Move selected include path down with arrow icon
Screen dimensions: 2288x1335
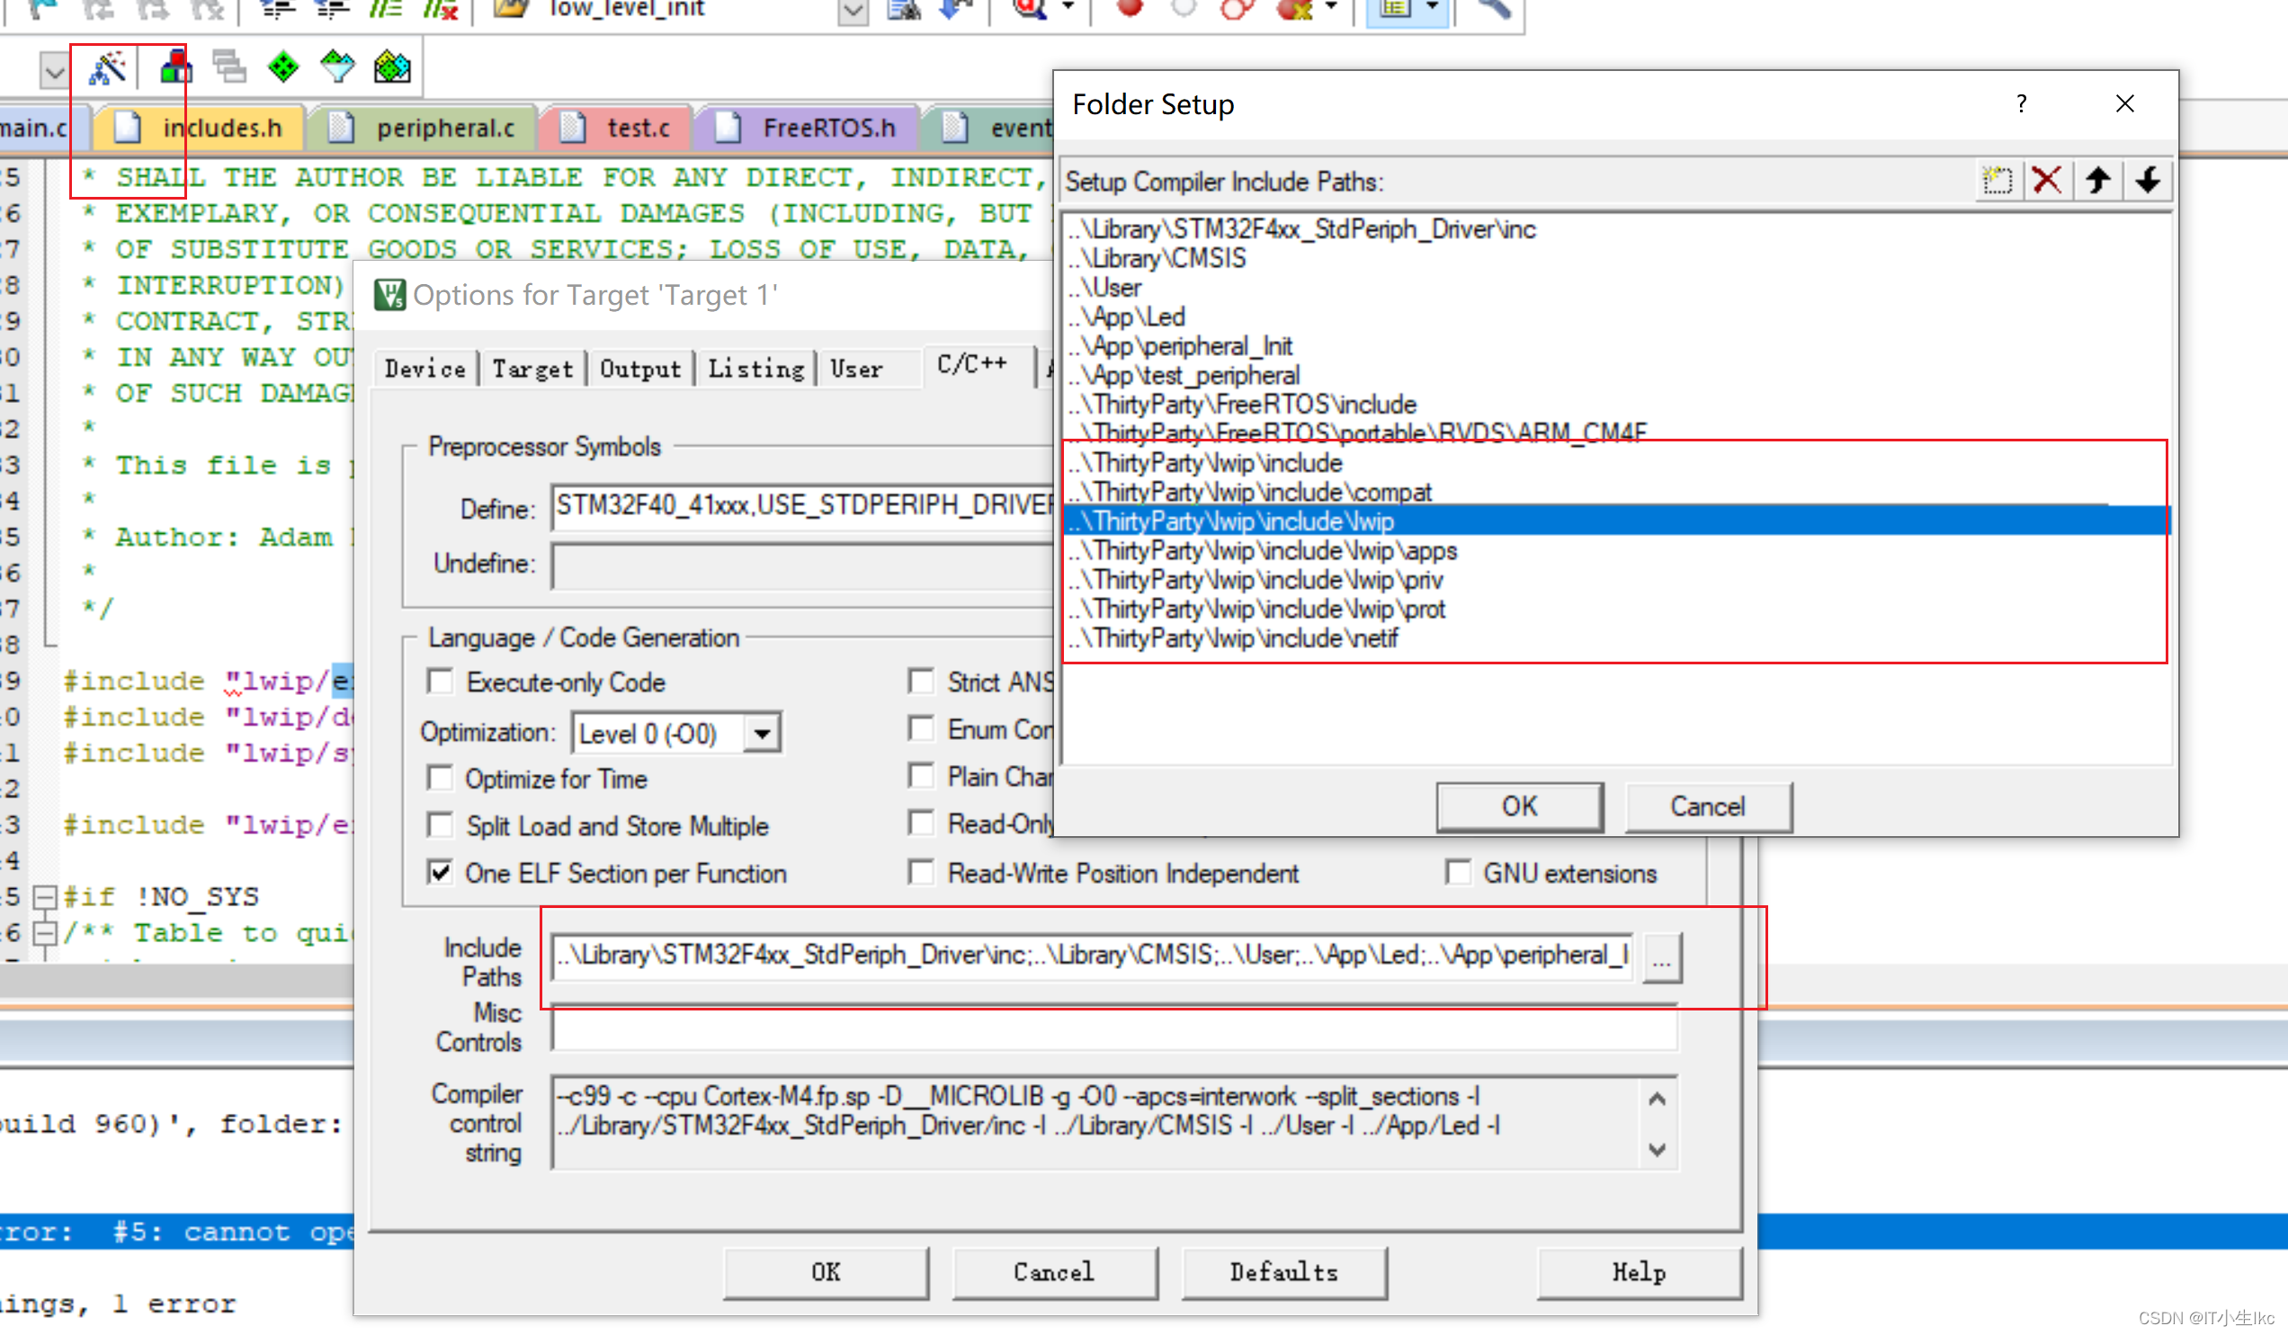[x=2147, y=180]
